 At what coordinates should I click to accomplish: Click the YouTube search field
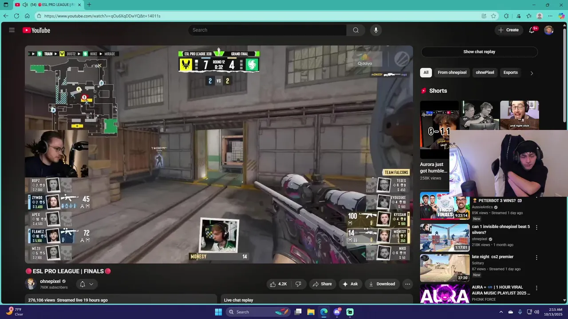pos(268,30)
